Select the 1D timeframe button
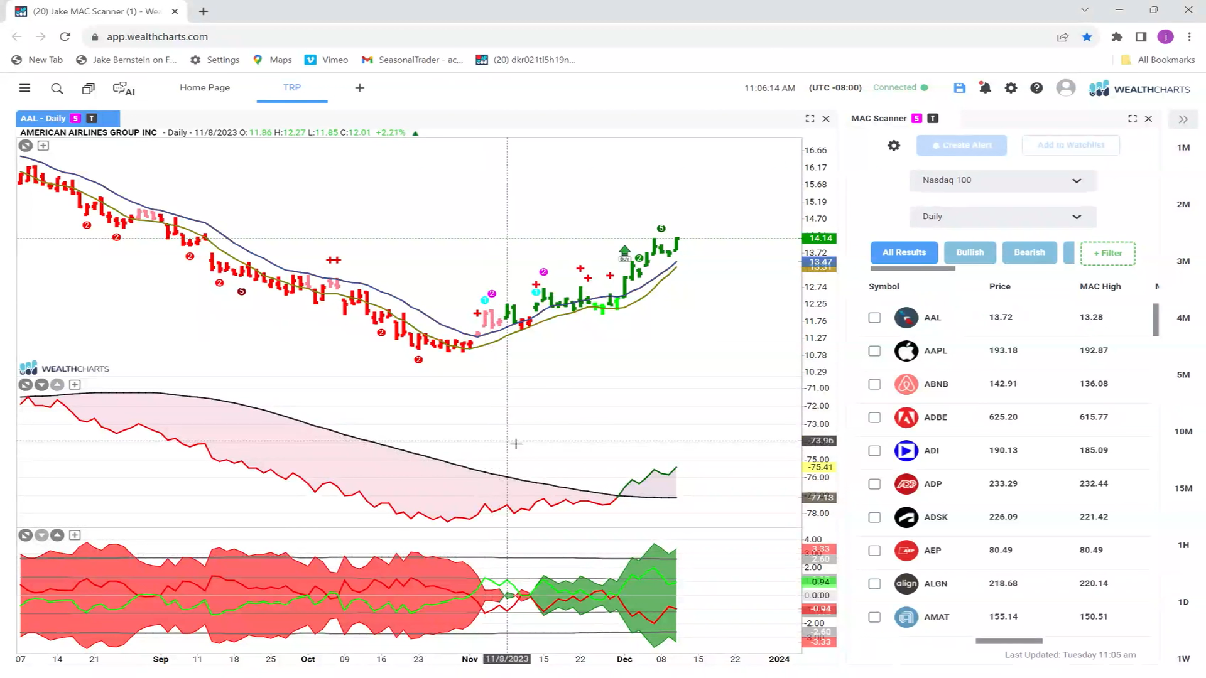 (x=1183, y=602)
